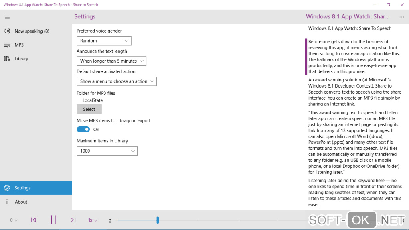Open the Library page
Viewport: 409px width, 230px height.
click(36, 59)
